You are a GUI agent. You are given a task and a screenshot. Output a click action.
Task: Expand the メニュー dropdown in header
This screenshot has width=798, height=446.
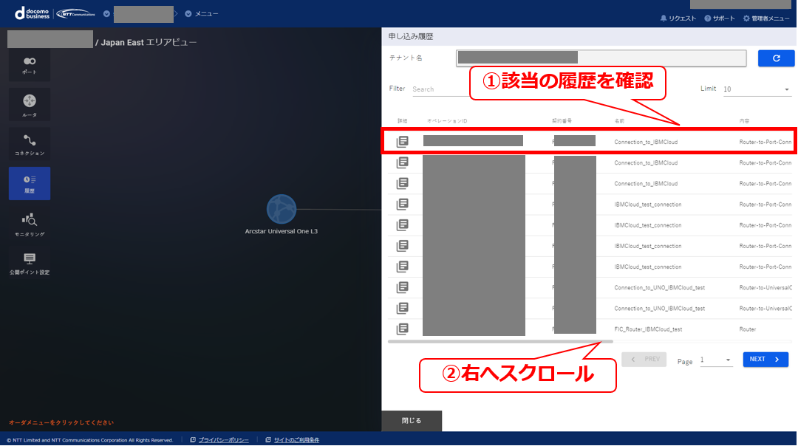click(x=202, y=14)
